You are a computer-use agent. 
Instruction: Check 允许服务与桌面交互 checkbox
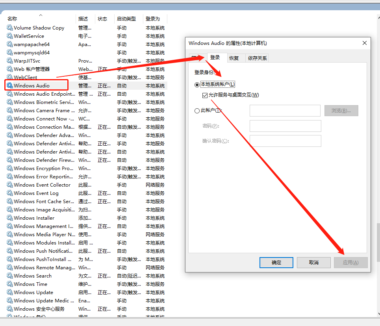[x=204, y=95]
